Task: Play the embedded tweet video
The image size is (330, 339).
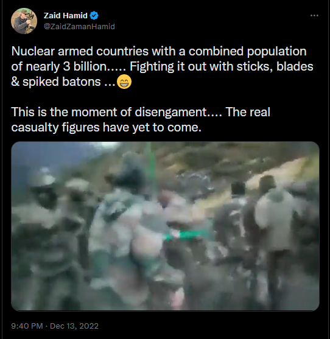Action: tap(165, 226)
